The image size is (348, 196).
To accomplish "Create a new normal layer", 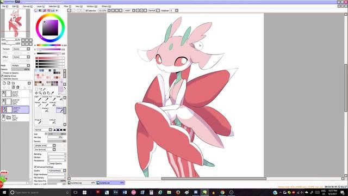I will click(4, 83).
